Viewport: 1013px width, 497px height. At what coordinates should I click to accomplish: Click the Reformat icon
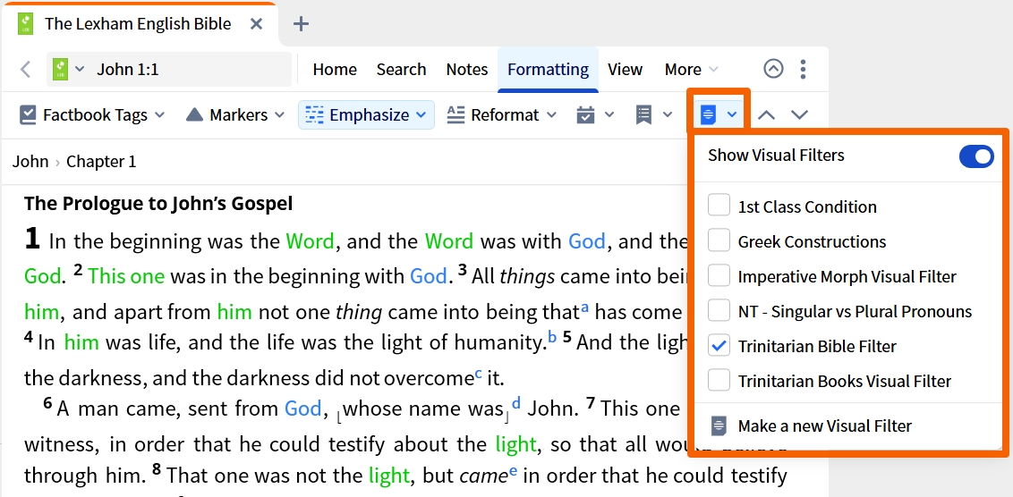tap(456, 115)
